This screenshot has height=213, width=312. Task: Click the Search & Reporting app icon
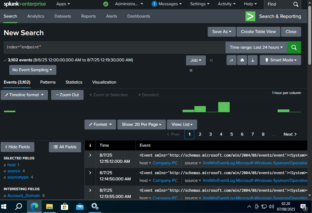coord(250,16)
